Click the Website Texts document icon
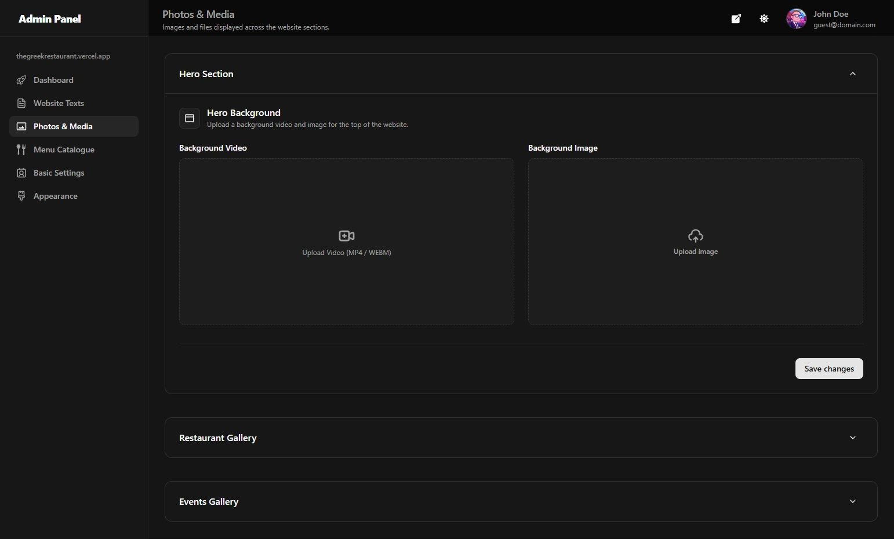This screenshot has width=894, height=539. [21, 103]
